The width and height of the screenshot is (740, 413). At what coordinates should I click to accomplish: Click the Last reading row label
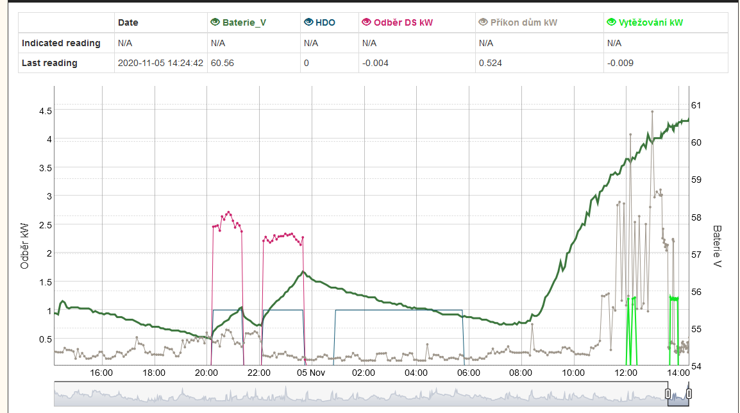click(49, 63)
